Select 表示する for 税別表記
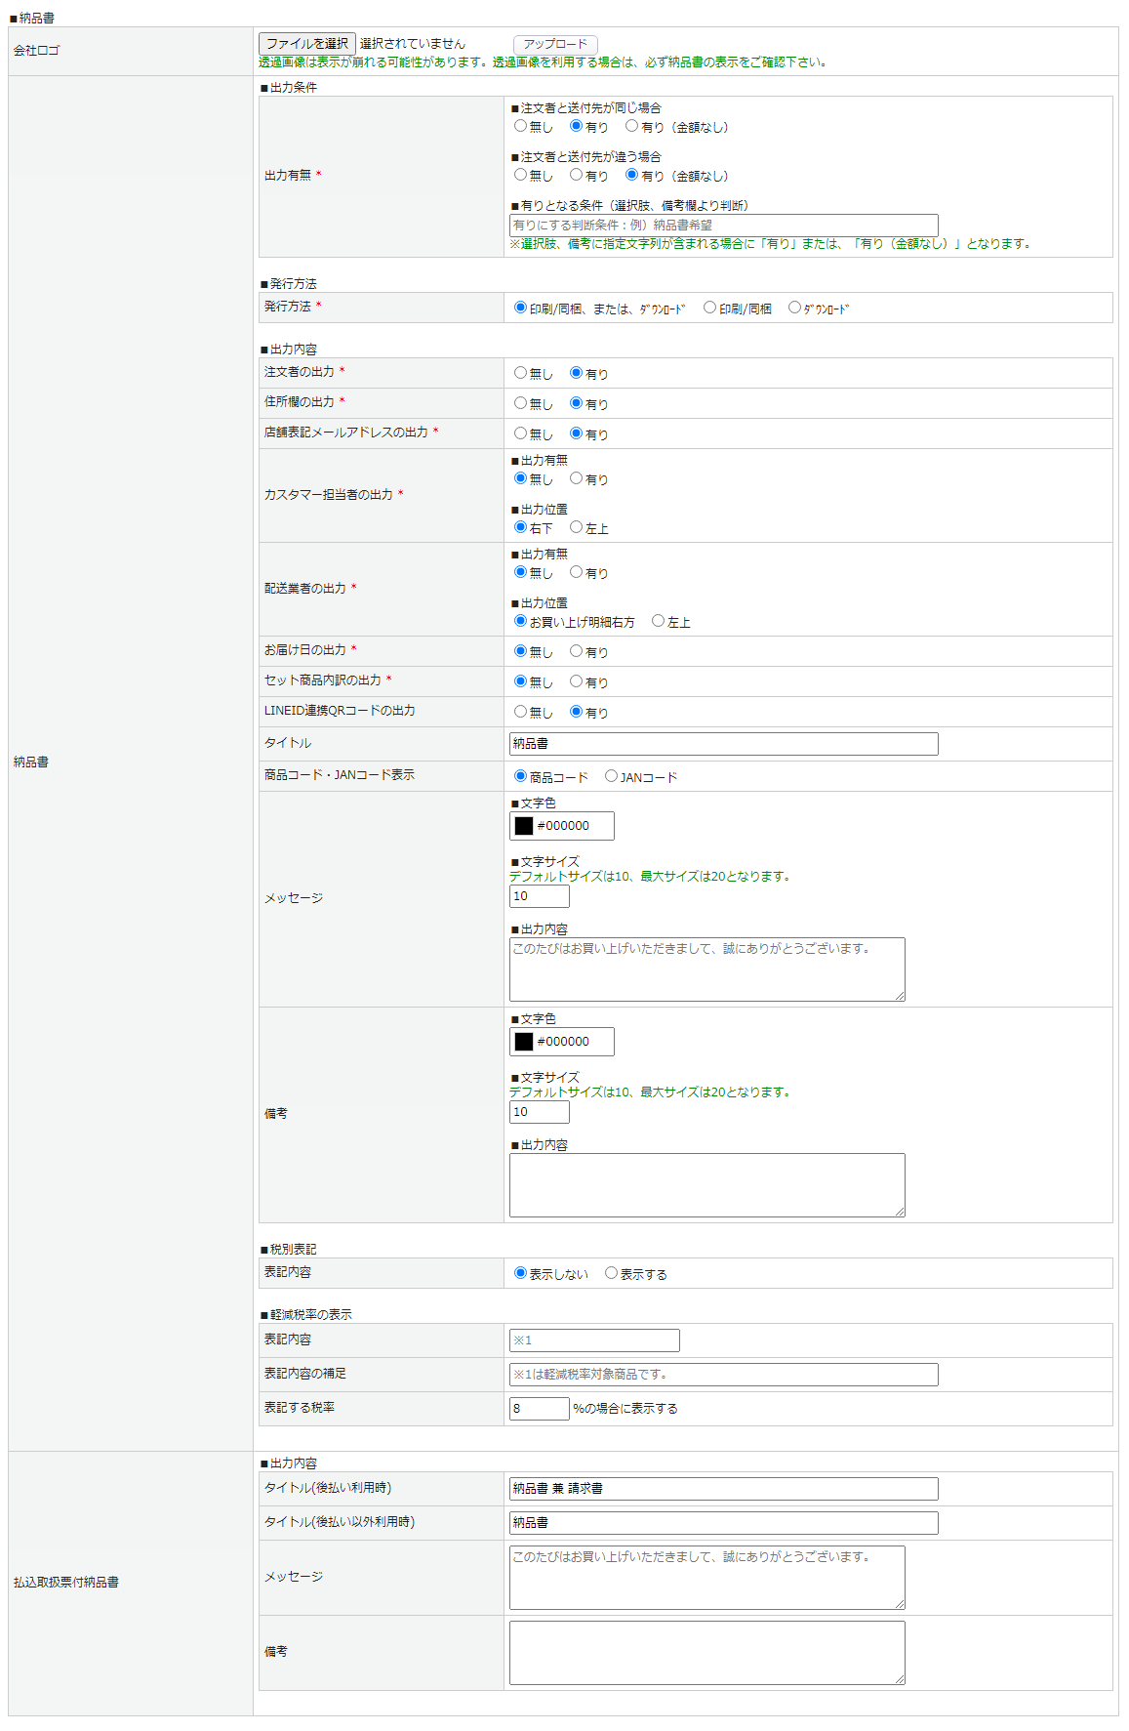 (612, 1273)
